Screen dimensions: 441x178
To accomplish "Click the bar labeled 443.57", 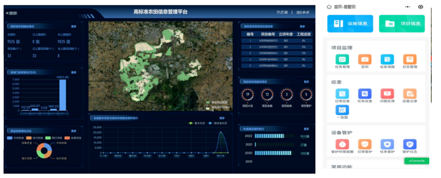I will [35, 110].
